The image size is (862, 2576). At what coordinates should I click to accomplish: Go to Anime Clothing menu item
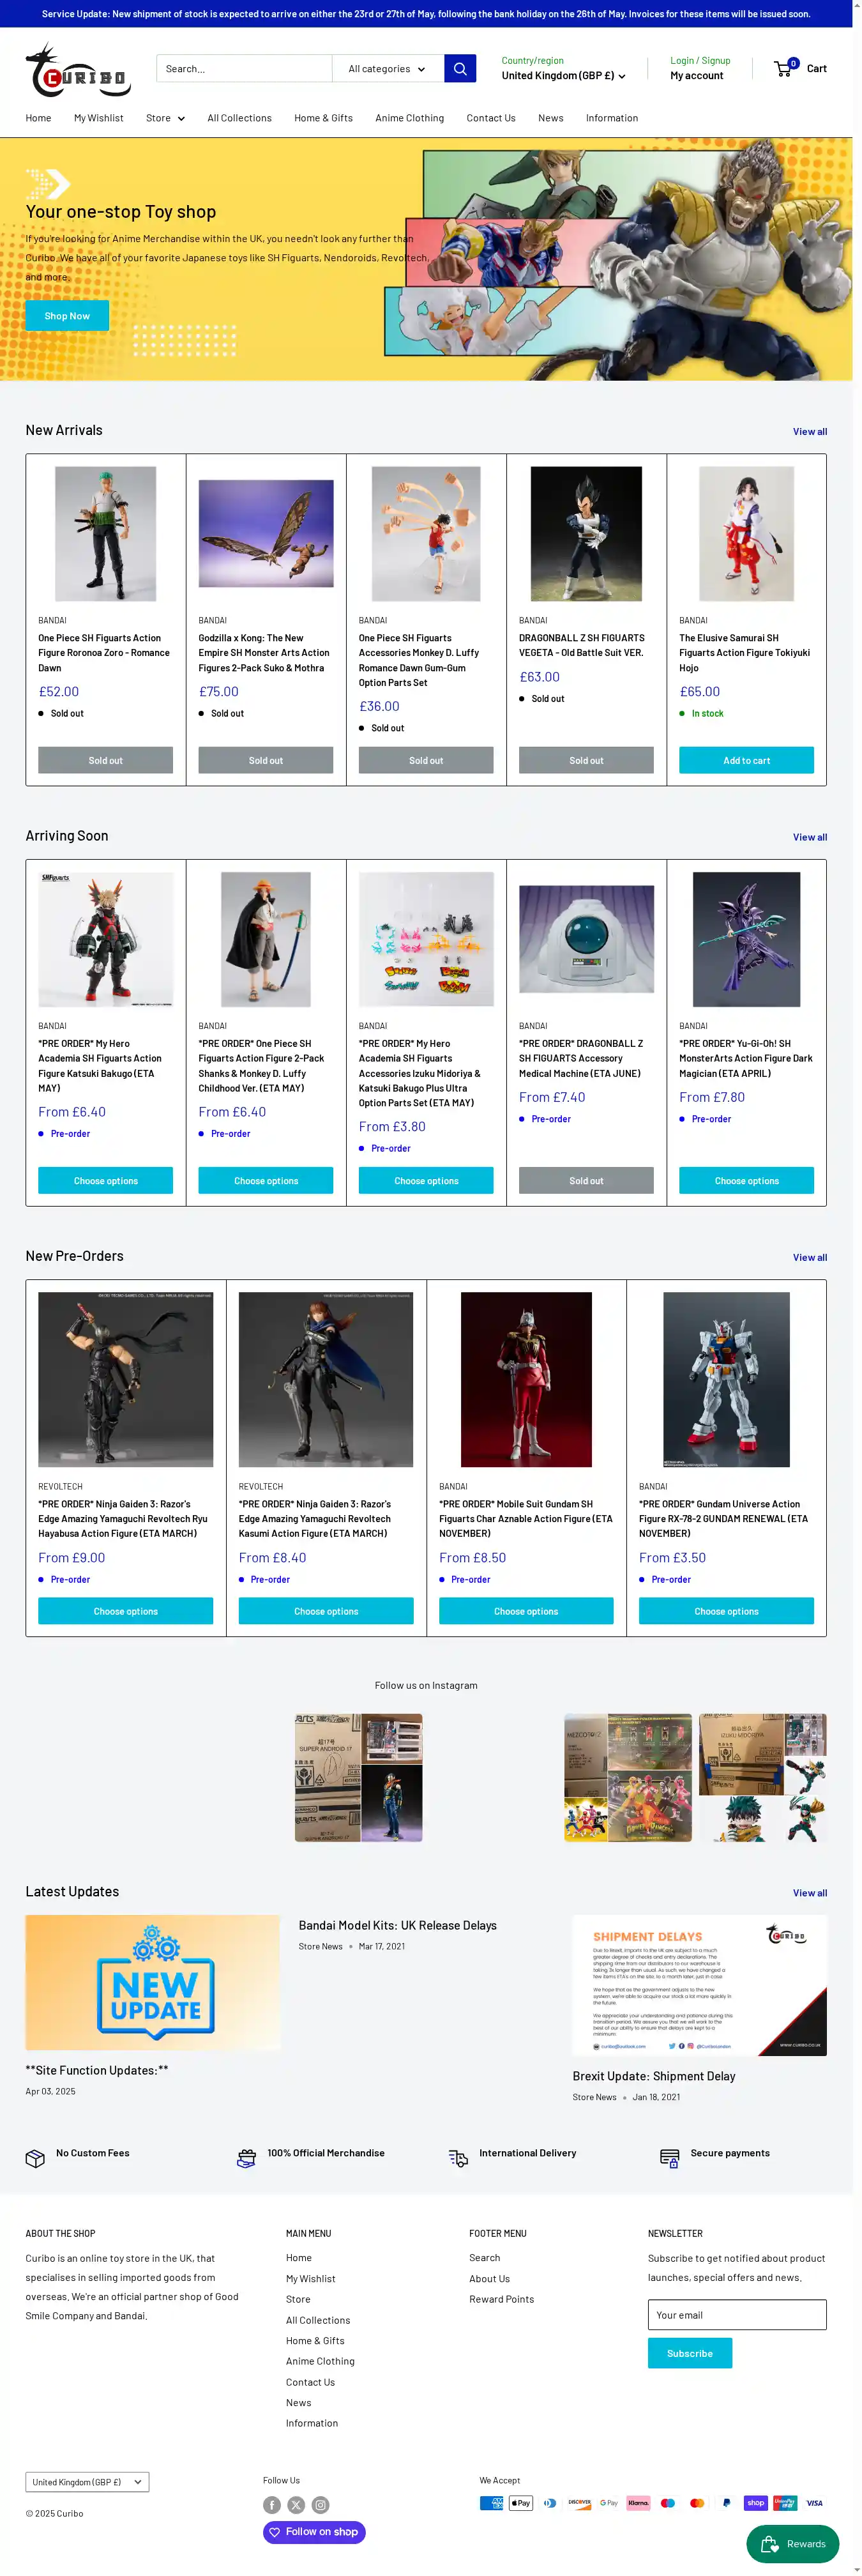[x=409, y=118]
